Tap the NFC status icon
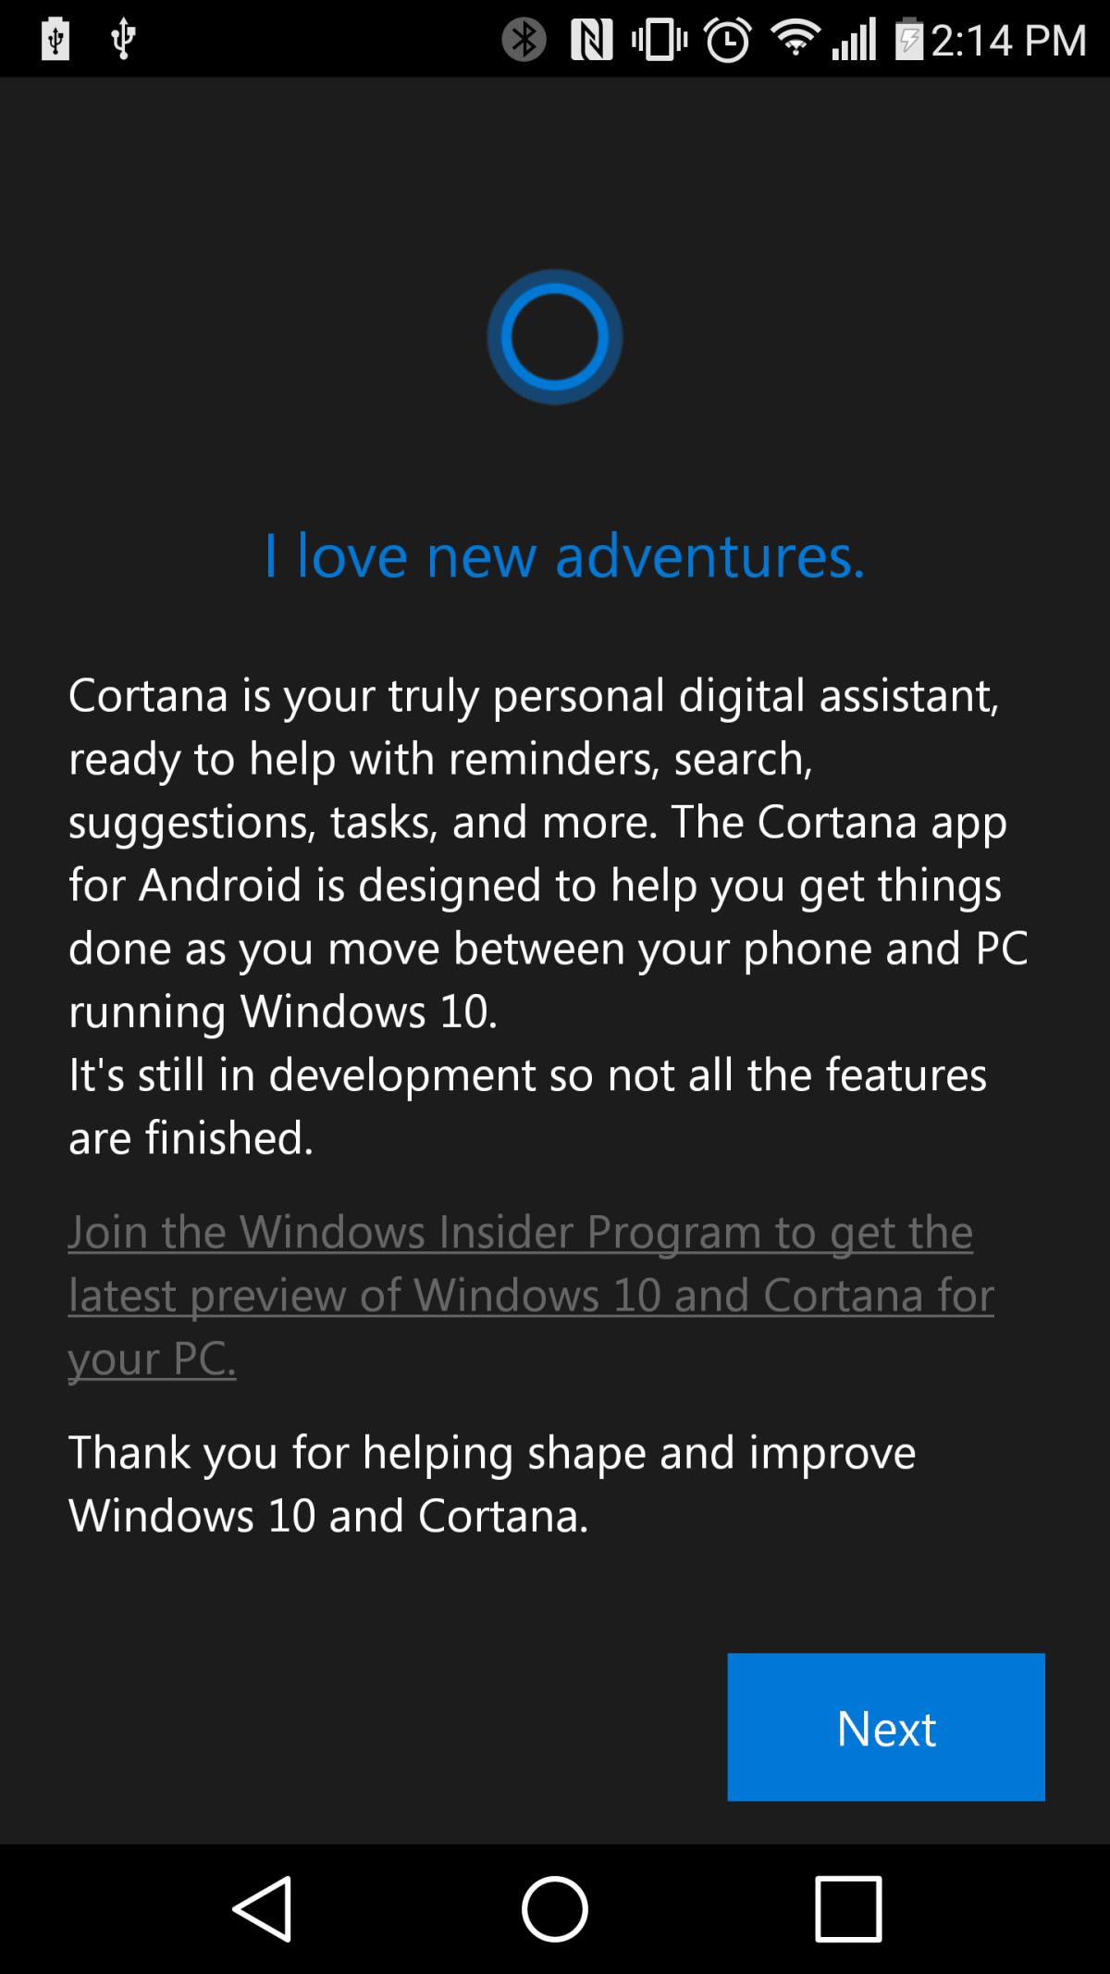The width and height of the screenshot is (1110, 1974). (592, 40)
